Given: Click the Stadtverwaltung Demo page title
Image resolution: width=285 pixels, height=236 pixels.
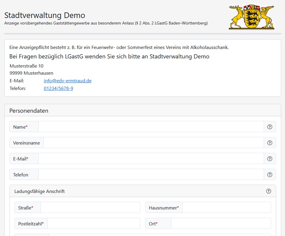Looking at the screenshot, I should (x=45, y=15).
